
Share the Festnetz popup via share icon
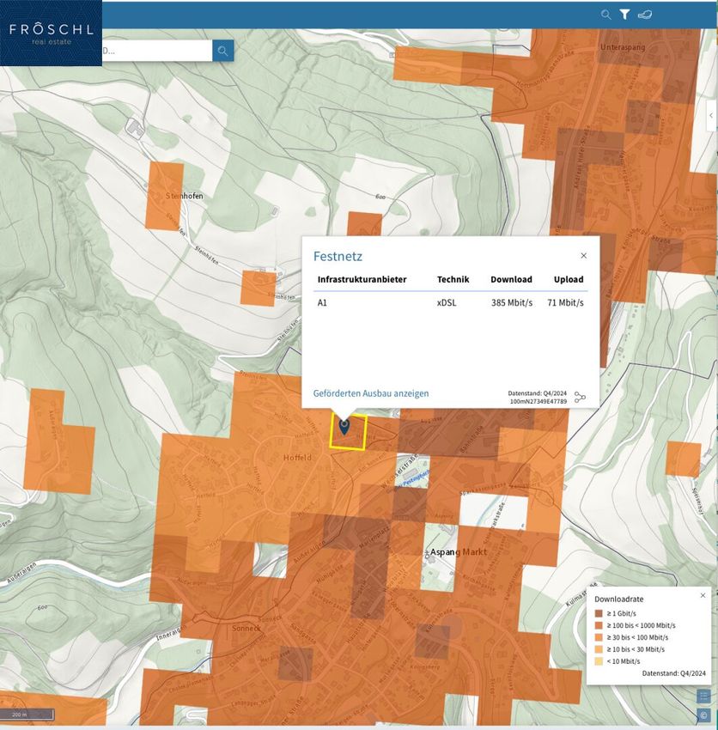[x=580, y=397]
